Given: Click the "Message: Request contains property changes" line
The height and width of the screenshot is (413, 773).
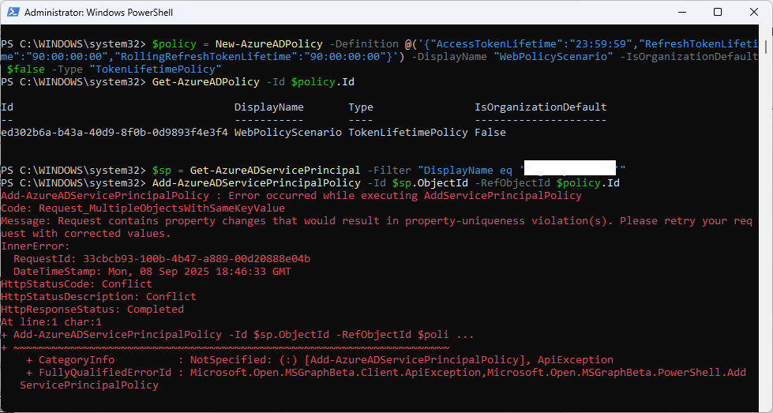Looking at the screenshot, I should coord(377,227).
